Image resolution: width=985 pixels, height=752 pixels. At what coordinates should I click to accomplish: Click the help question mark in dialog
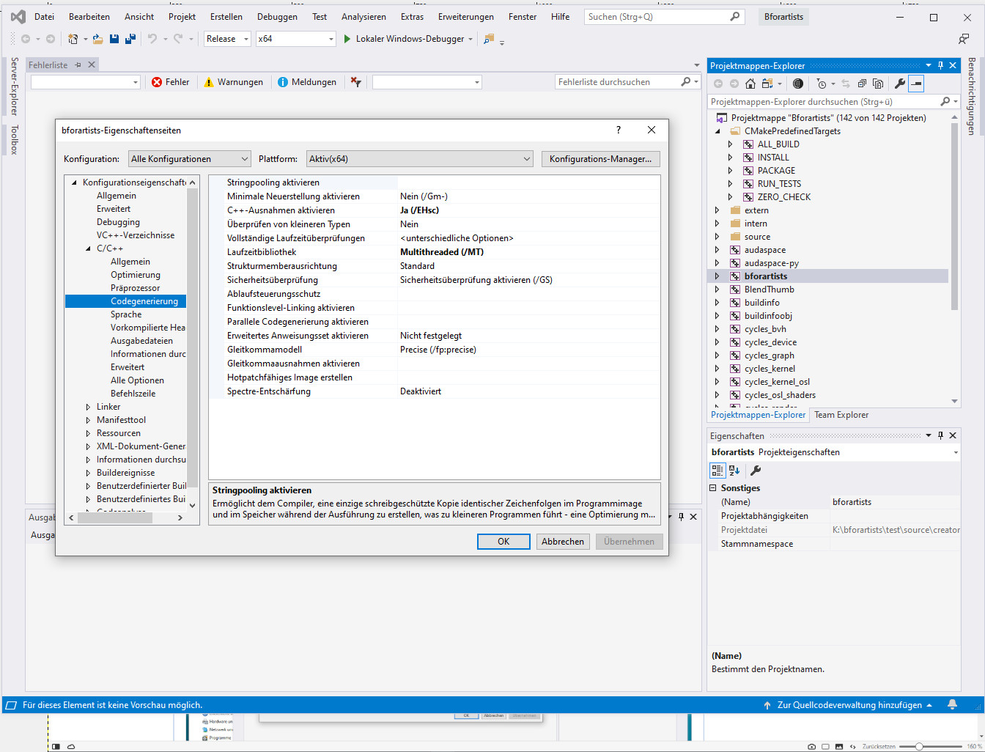[x=618, y=130]
